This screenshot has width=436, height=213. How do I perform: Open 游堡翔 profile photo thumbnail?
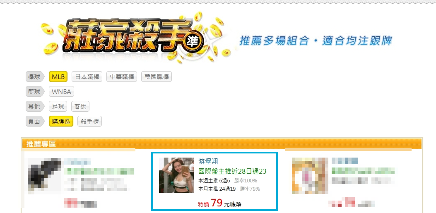coord(176,175)
